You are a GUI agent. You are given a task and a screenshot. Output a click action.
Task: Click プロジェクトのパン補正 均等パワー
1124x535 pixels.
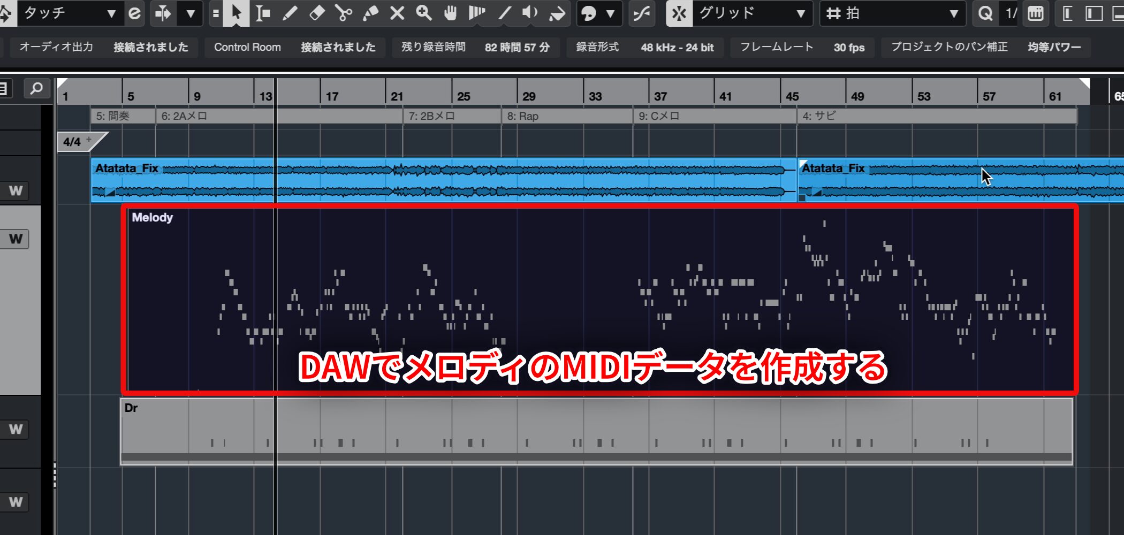(x=986, y=47)
